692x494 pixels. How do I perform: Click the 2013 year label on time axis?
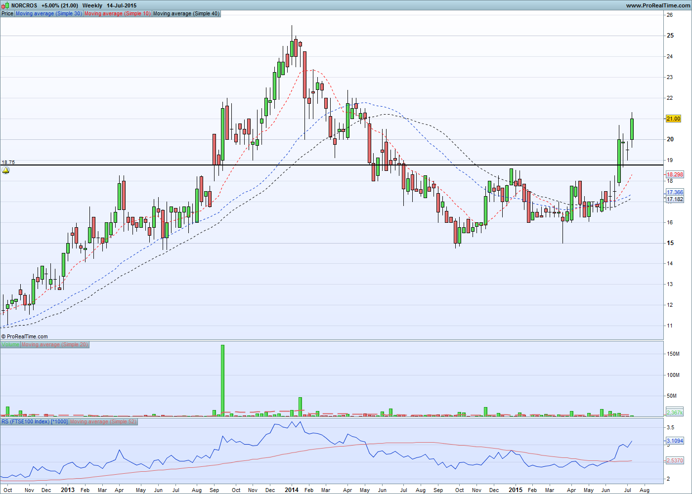click(x=68, y=490)
